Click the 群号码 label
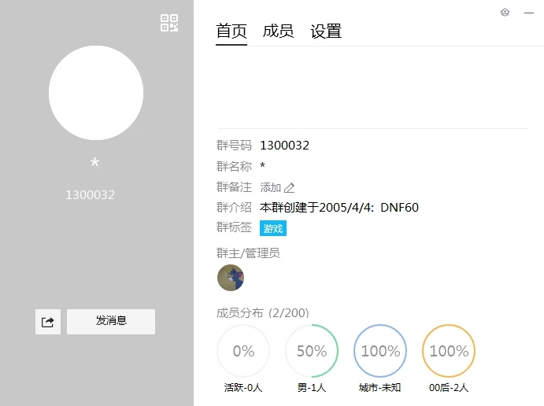The width and height of the screenshot is (544, 406). [234, 146]
